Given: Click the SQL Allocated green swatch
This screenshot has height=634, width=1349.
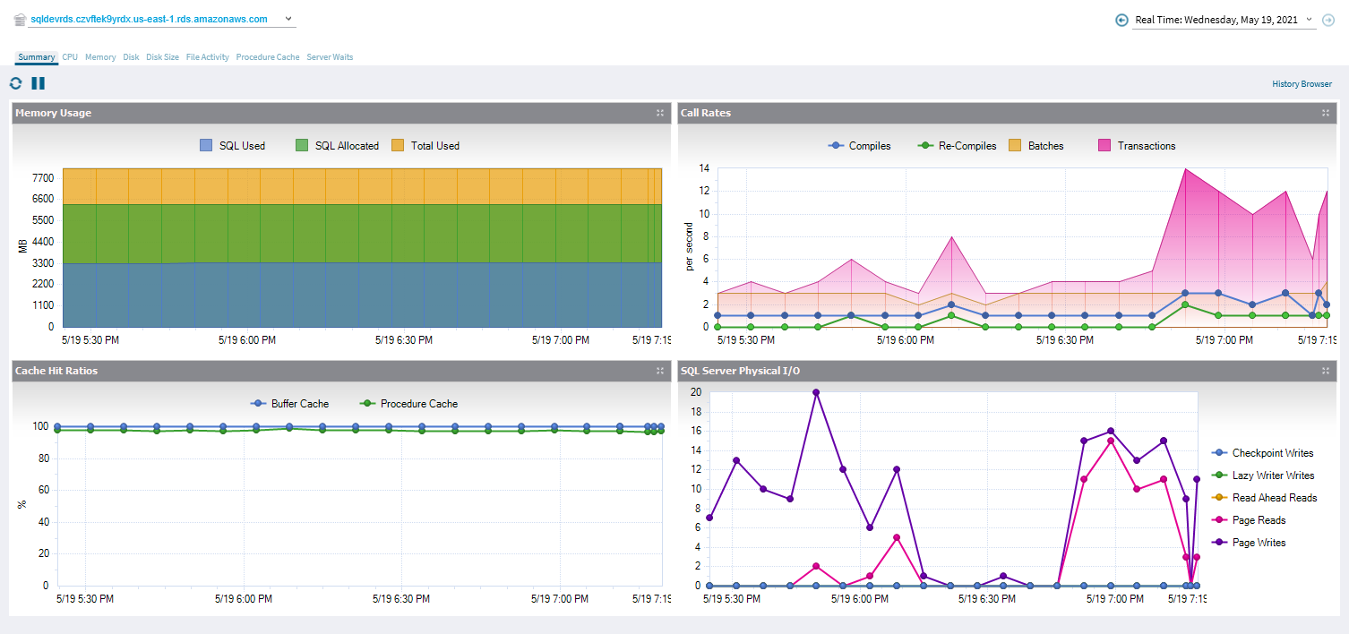Looking at the screenshot, I should pos(302,146).
